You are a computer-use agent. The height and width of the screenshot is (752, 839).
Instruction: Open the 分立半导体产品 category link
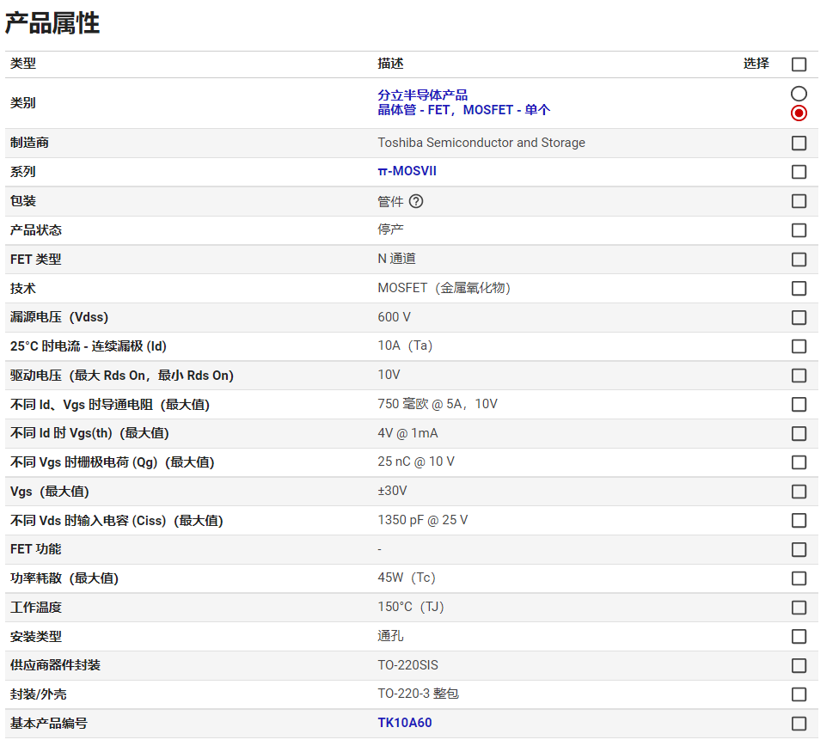[422, 95]
